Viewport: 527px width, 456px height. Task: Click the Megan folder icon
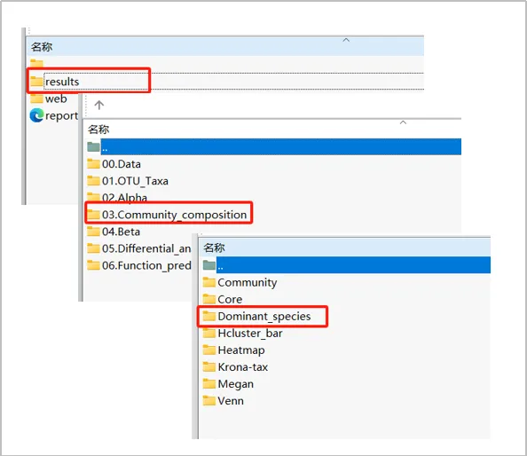[x=209, y=383]
